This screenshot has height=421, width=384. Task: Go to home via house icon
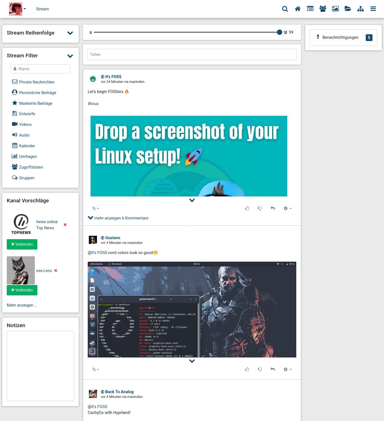pyautogui.click(x=297, y=9)
